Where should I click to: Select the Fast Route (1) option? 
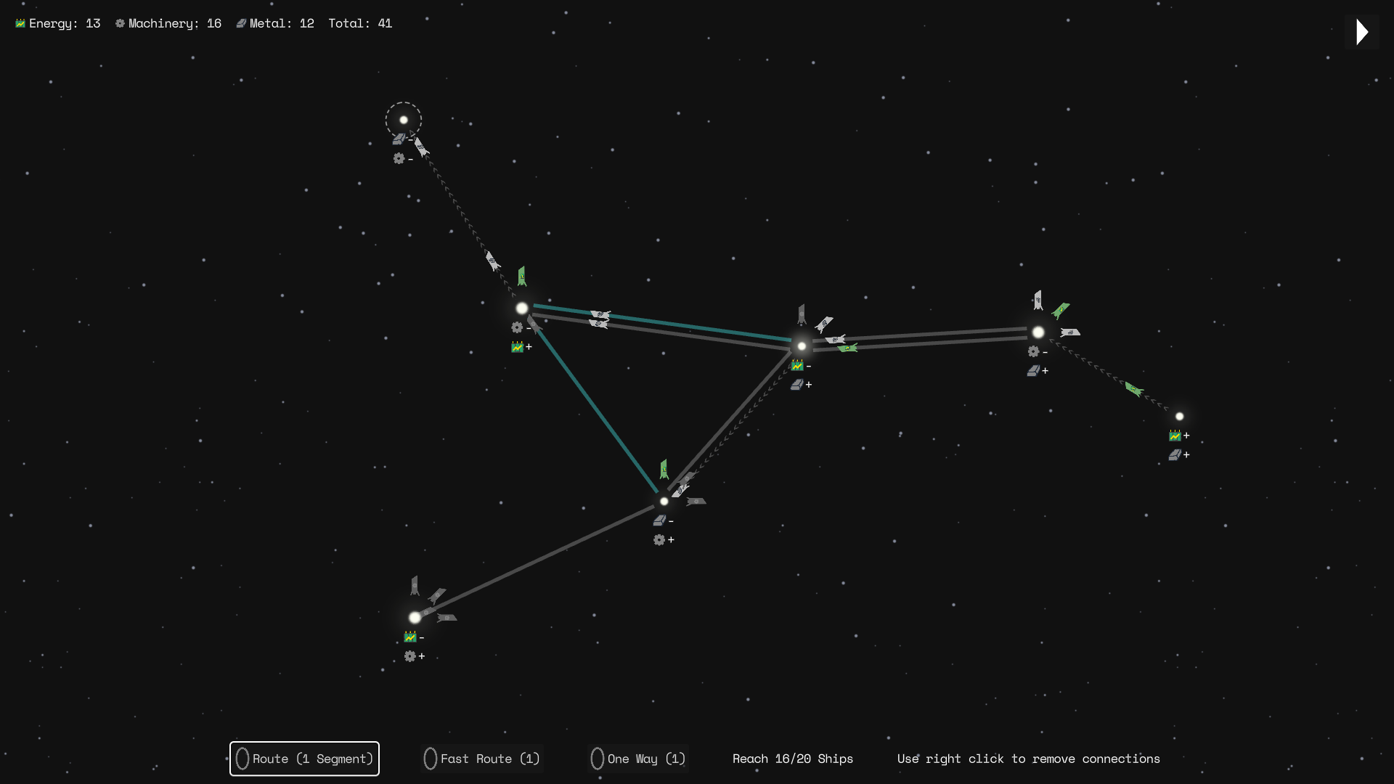coord(483,759)
